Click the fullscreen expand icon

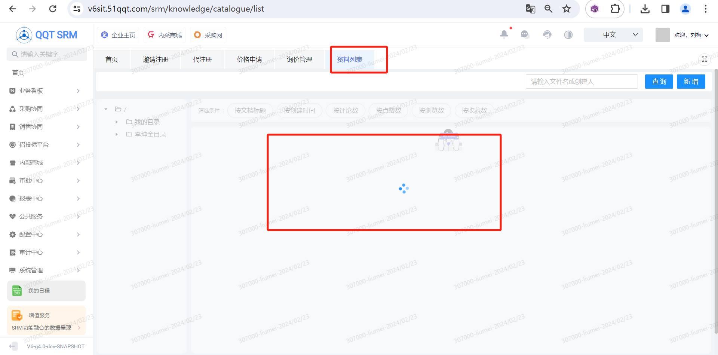[705, 59]
